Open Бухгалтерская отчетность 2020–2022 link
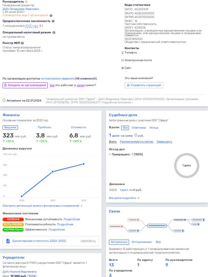208x277 pixels. 39,241
